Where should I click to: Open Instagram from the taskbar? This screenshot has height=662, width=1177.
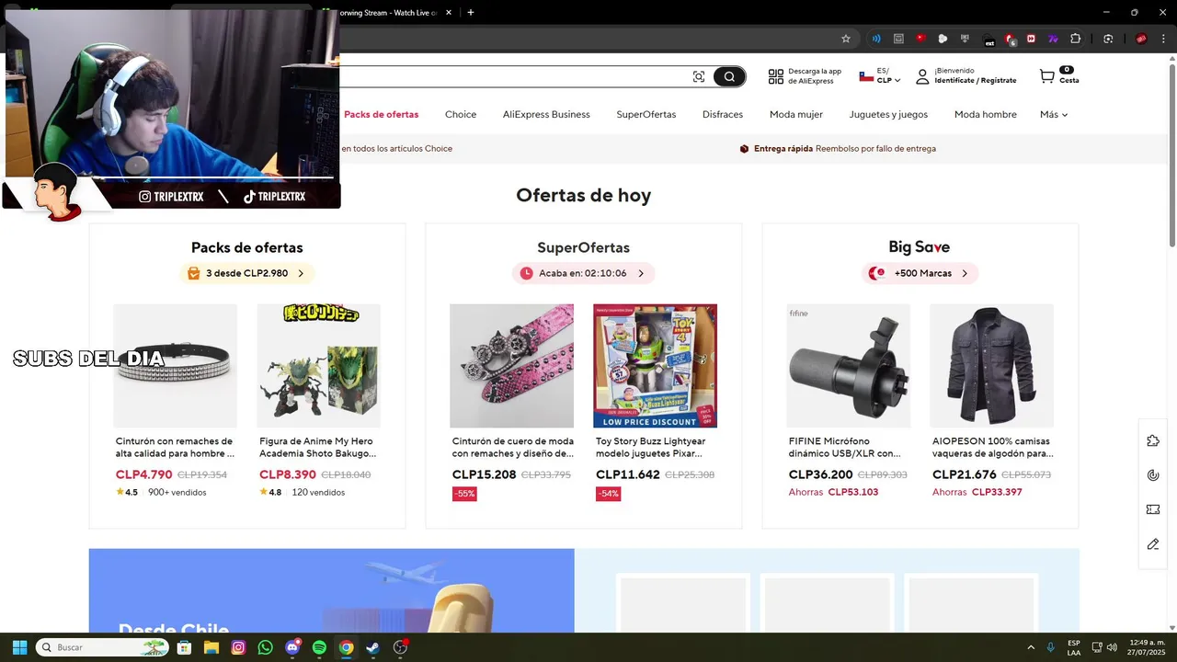[x=238, y=647]
